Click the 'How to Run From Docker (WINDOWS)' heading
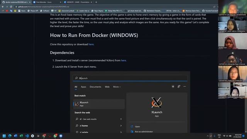This screenshot has width=247, height=139. point(94,35)
